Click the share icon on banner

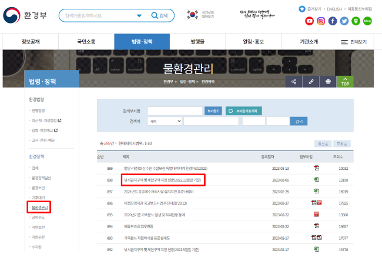pyautogui.click(x=294, y=82)
